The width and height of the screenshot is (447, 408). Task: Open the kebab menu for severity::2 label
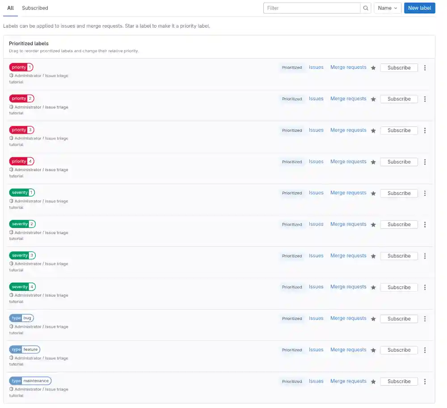coord(425,224)
